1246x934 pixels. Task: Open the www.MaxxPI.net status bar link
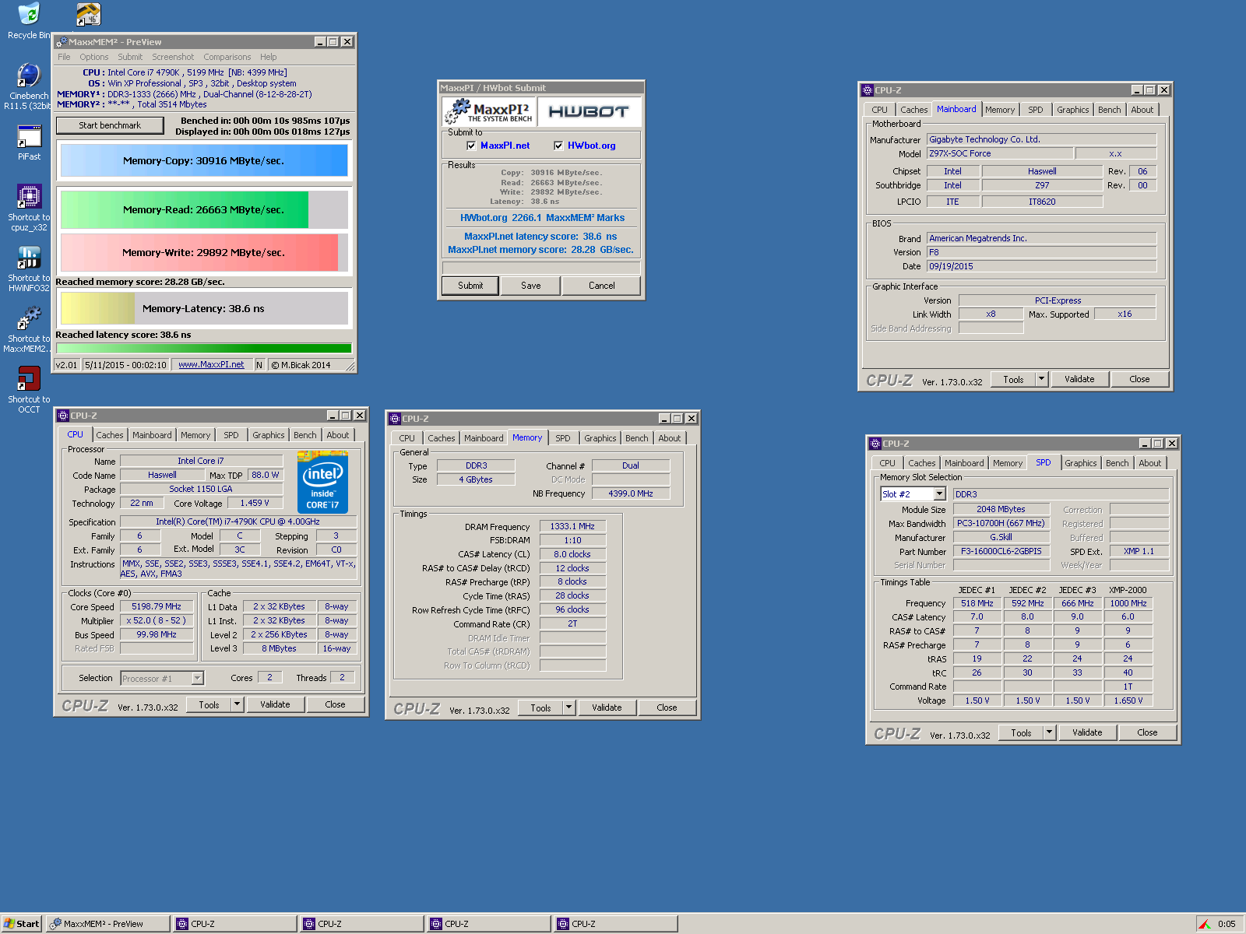point(211,365)
